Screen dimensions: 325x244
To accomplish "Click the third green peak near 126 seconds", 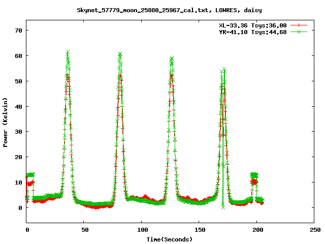I will coord(172,58).
